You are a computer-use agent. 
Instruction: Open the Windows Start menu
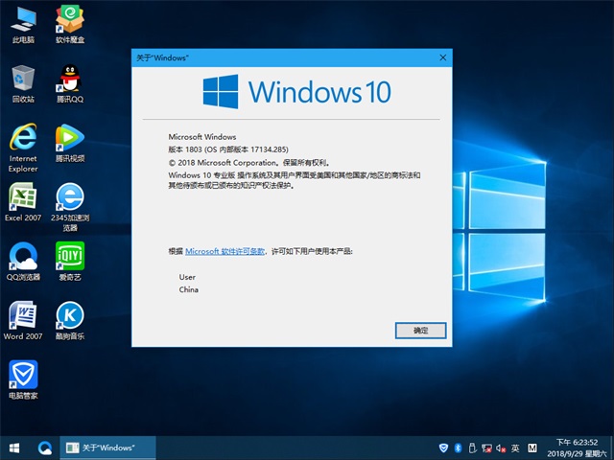[x=14, y=448]
